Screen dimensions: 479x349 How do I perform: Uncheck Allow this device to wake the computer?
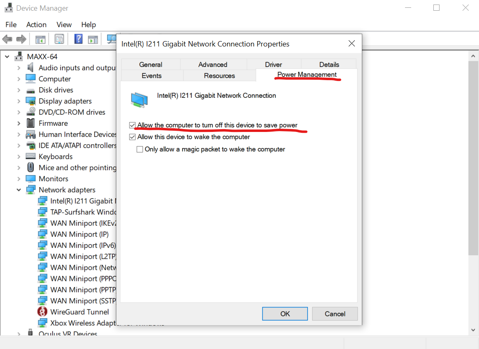132,137
